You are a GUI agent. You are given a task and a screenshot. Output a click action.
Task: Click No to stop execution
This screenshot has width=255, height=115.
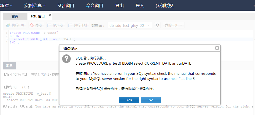pyautogui.click(x=151, y=100)
